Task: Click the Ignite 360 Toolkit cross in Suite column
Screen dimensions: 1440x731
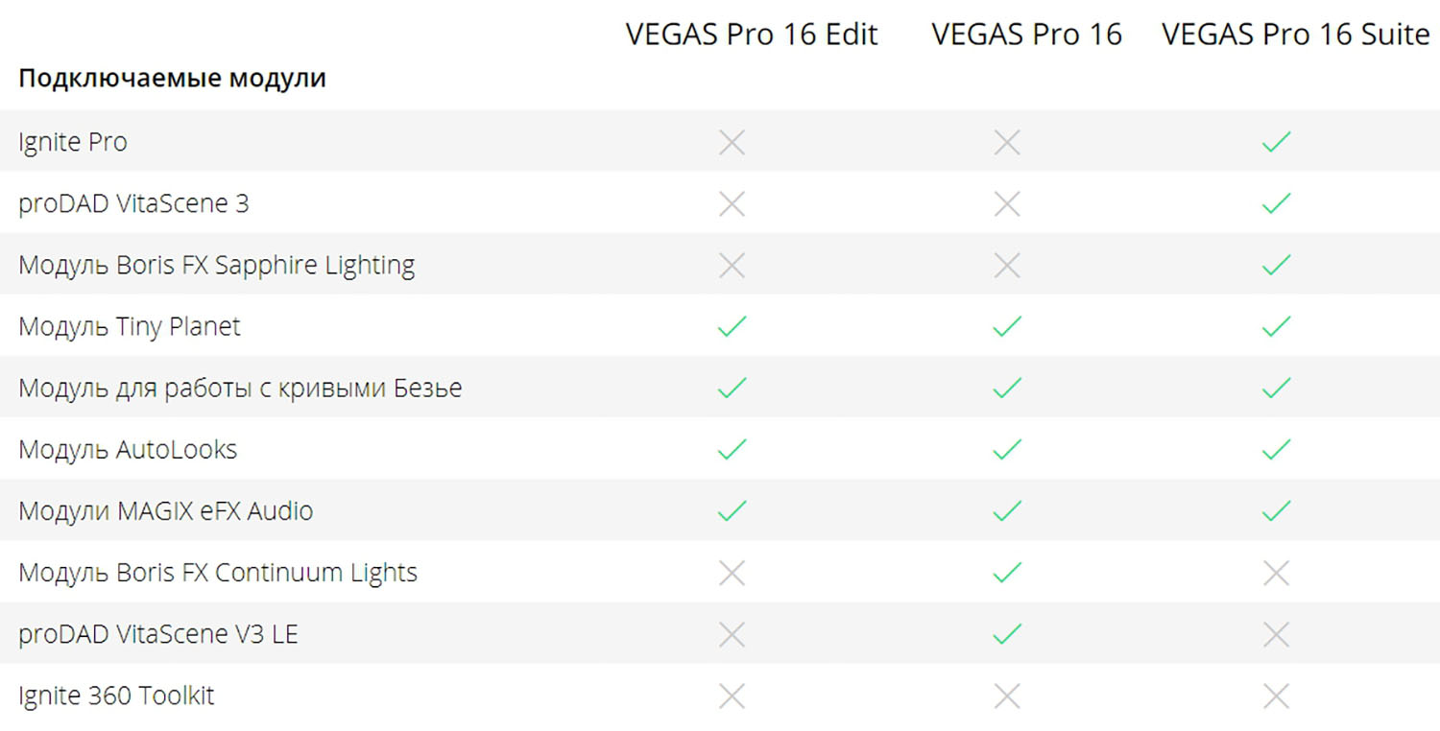Action: pyautogui.click(x=1276, y=696)
